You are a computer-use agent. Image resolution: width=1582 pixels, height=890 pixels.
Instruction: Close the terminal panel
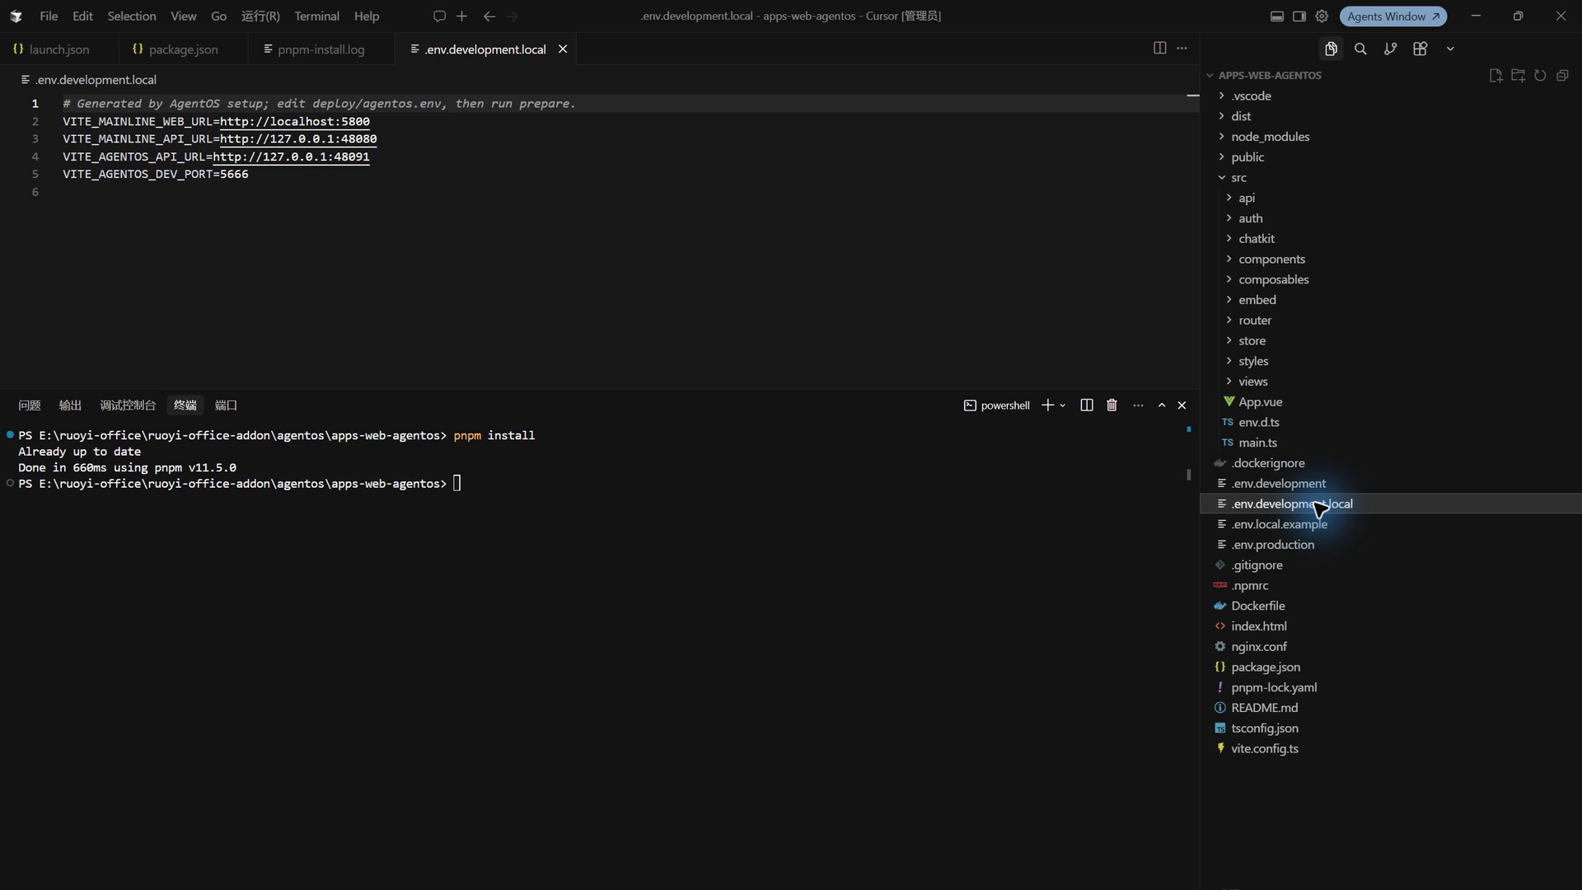[x=1182, y=405]
